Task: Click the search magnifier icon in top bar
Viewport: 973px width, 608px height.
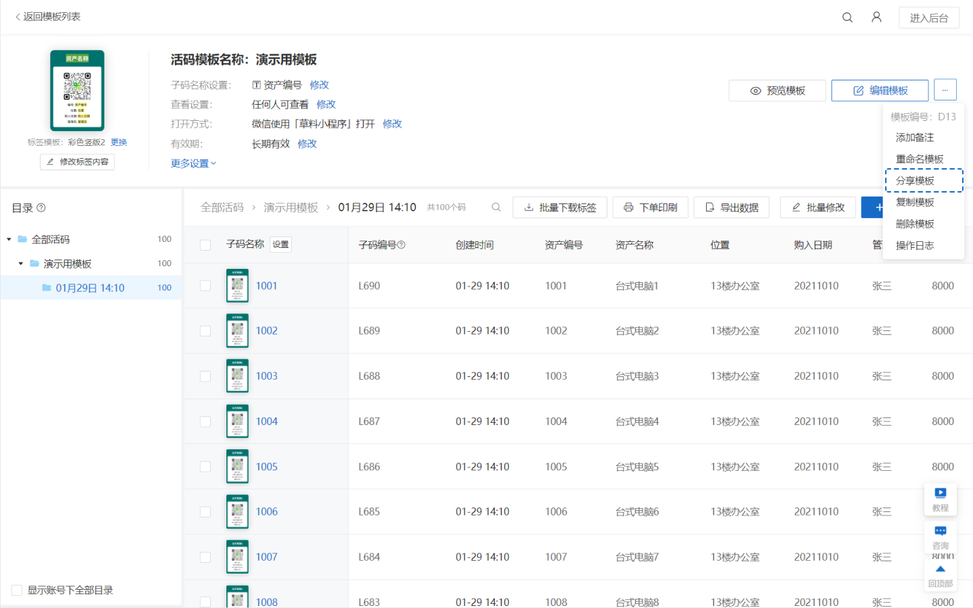Action: (847, 18)
